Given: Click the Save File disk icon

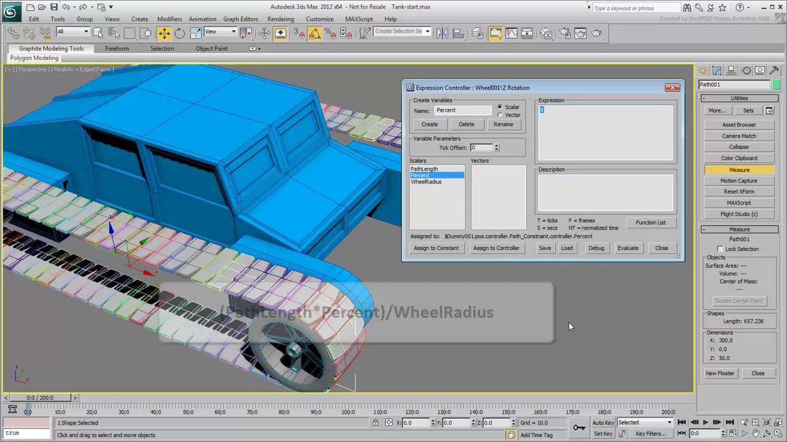Looking at the screenshot, I should [54, 7].
